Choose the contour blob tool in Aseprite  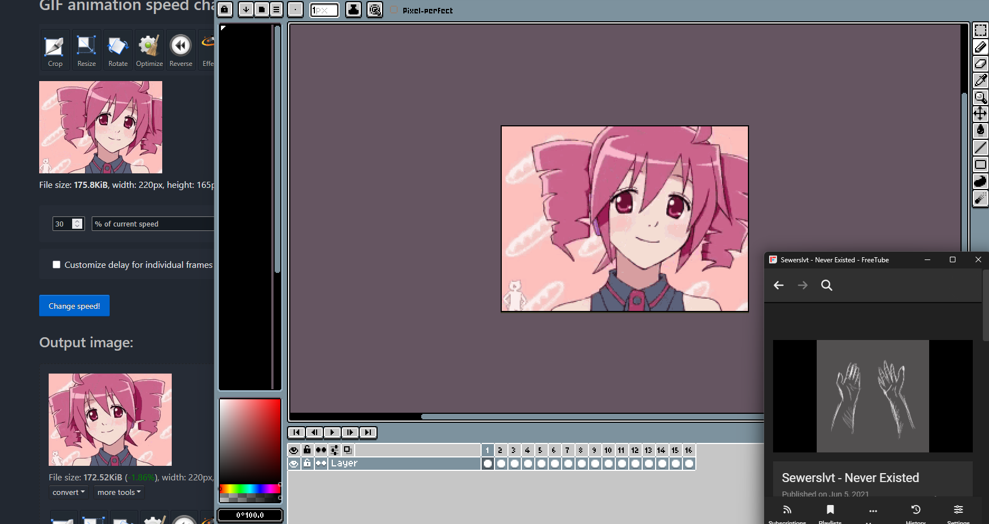pos(981,181)
